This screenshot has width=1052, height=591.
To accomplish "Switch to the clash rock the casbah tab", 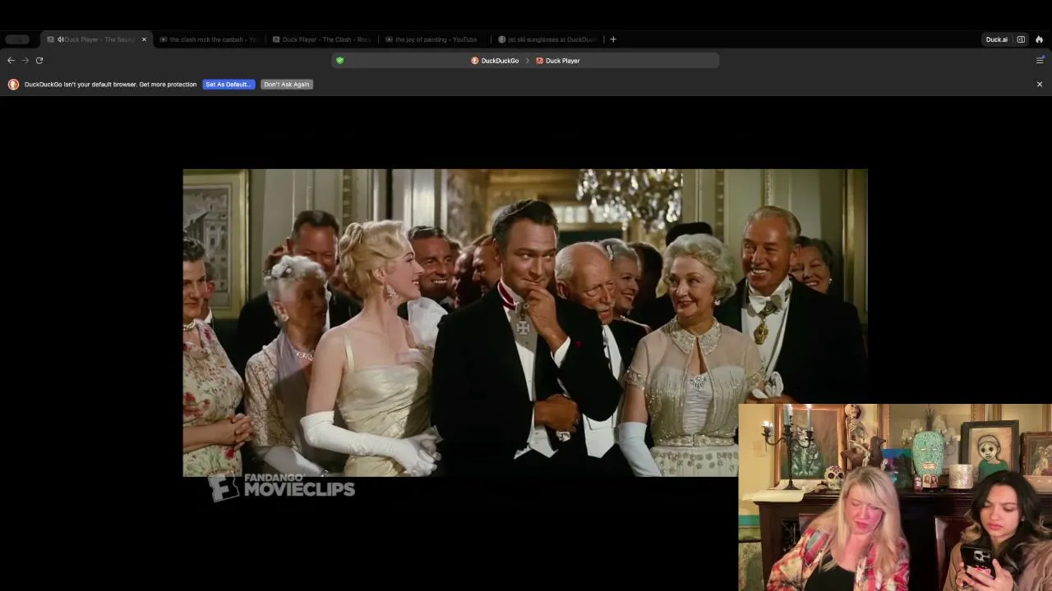I will tap(208, 39).
